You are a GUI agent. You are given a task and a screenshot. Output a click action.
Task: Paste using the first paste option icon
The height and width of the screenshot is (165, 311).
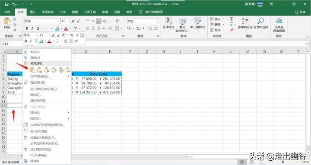click(x=32, y=70)
